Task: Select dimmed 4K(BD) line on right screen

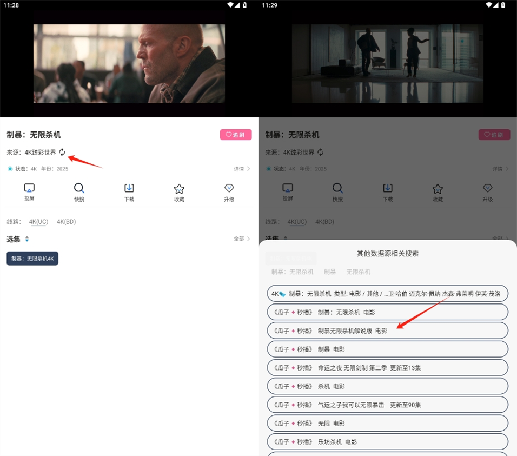Action: tap(325, 222)
